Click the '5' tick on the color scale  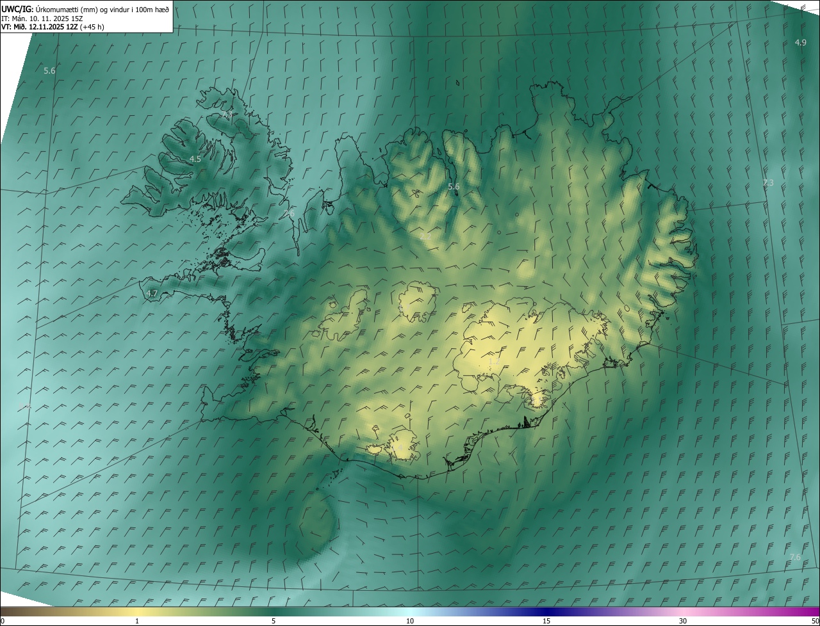tap(274, 621)
